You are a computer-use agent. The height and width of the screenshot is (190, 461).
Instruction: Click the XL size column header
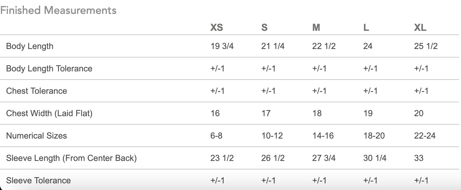click(x=420, y=28)
